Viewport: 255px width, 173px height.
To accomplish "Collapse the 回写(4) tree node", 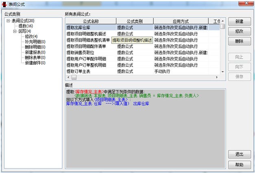I will (15, 31).
